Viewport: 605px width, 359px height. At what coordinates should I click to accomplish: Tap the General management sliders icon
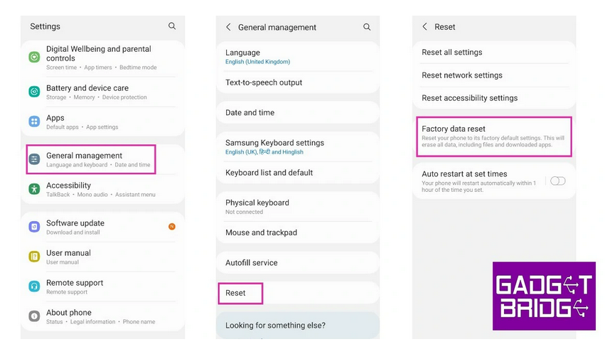34,159
